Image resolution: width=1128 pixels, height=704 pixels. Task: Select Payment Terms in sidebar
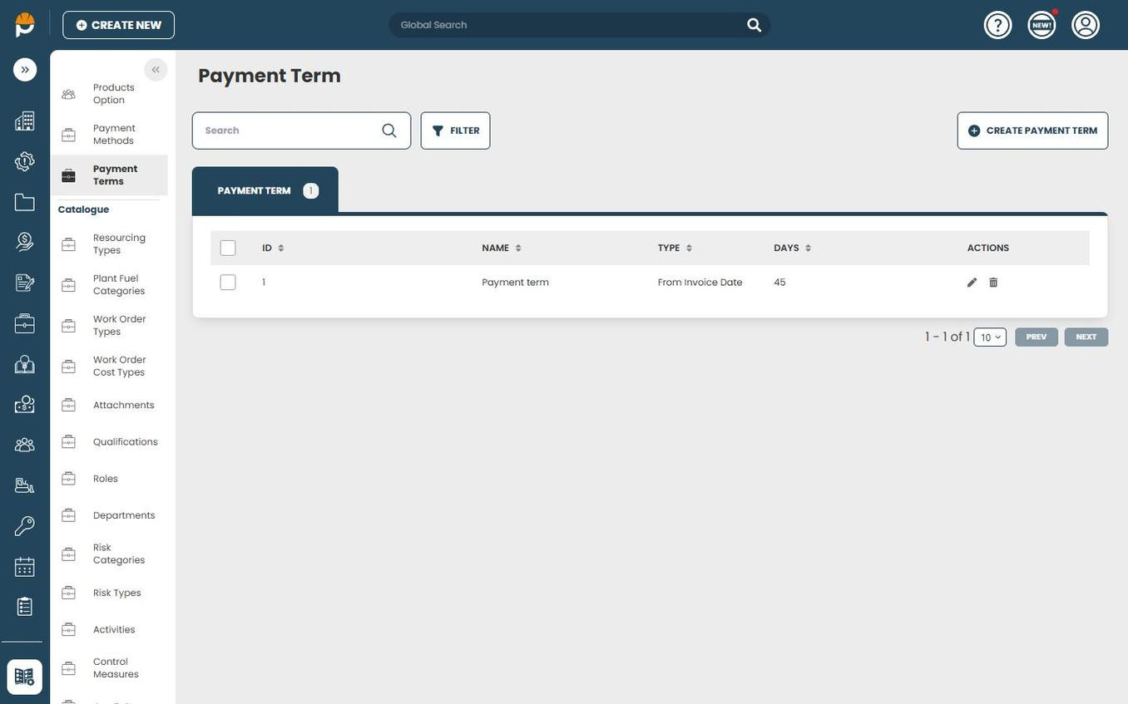(109, 175)
